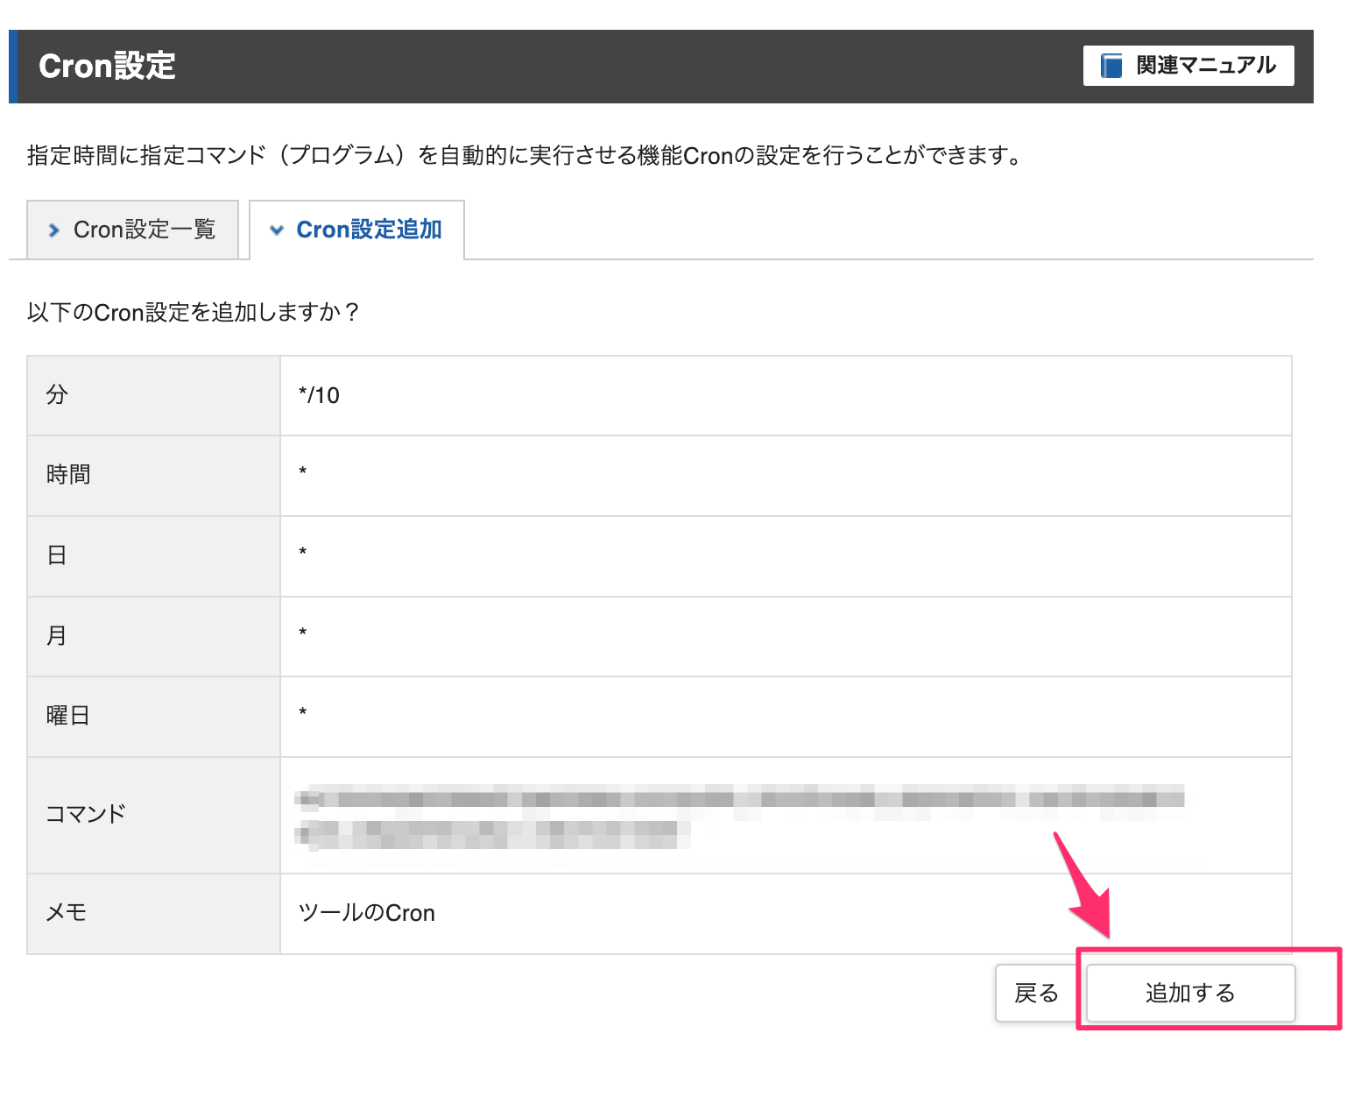
Task: Click the Cron設定 page header title
Action: pos(107,67)
